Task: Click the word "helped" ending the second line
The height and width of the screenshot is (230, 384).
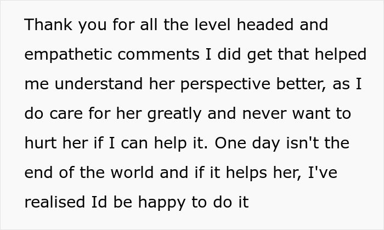Action: click(341, 55)
